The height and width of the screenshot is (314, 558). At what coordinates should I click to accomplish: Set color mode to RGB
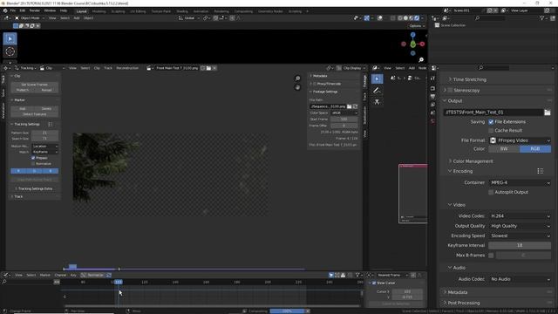pyautogui.click(x=535, y=149)
